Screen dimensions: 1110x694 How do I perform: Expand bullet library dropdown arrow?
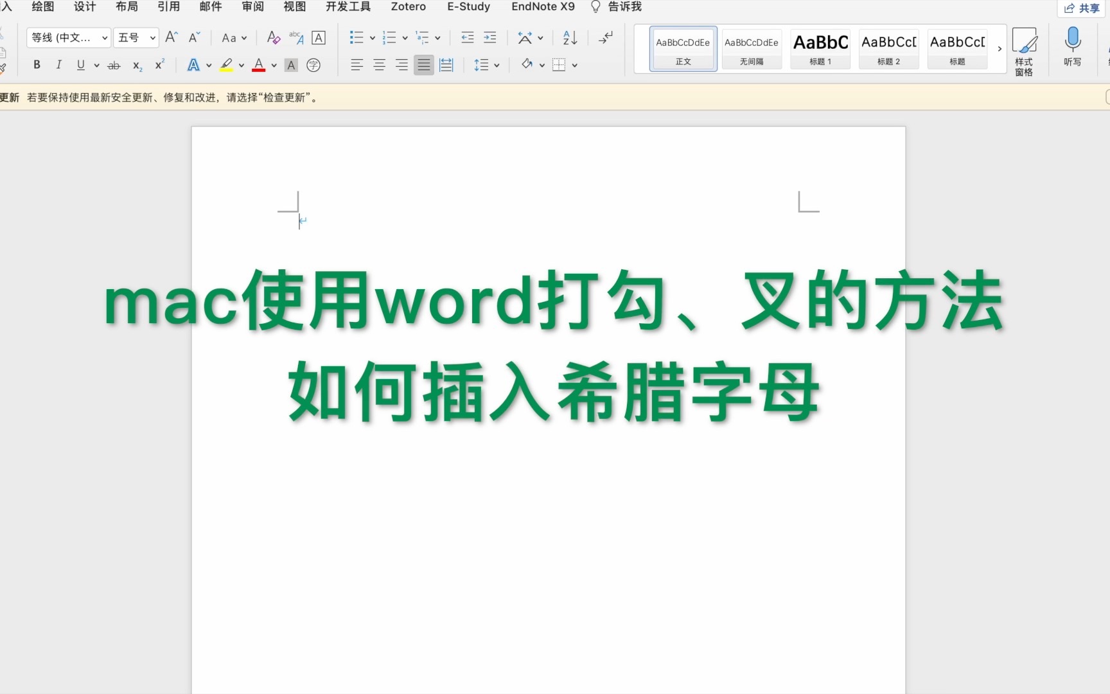pyautogui.click(x=373, y=38)
